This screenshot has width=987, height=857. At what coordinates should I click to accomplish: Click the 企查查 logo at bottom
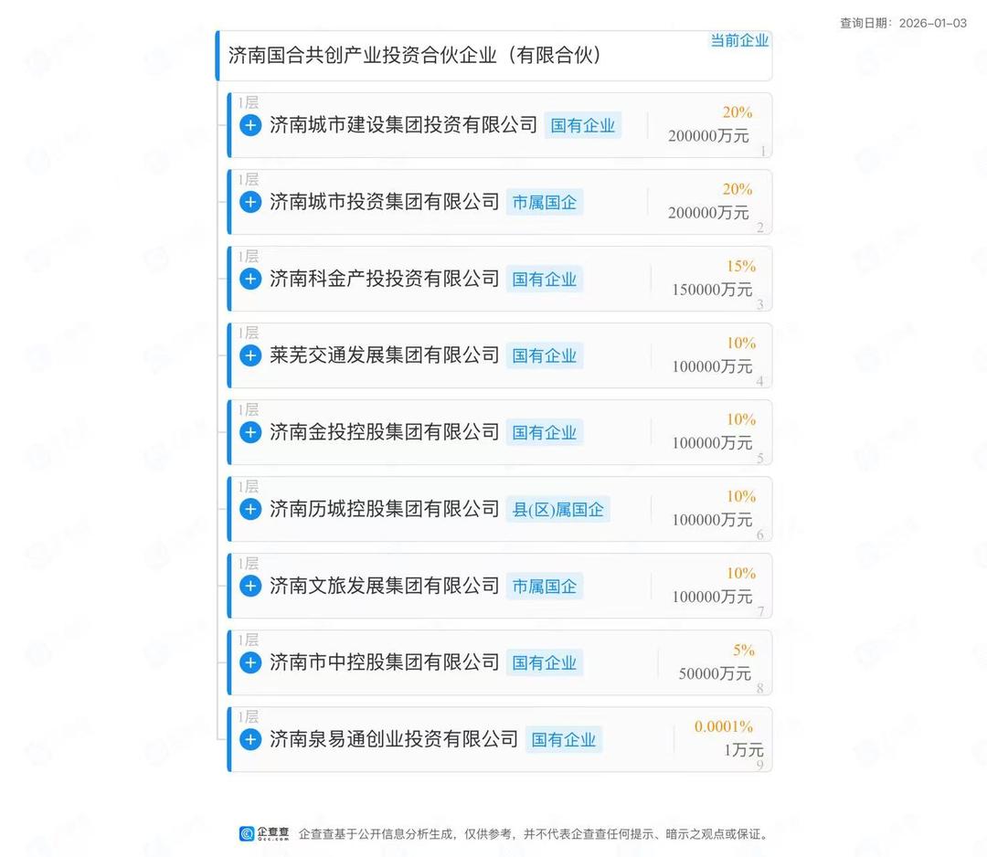click(264, 833)
